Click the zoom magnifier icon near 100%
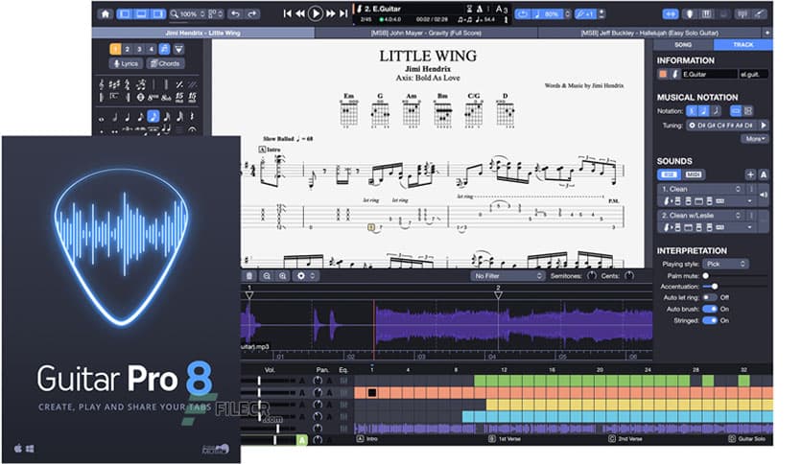802x464 pixels. [175, 13]
